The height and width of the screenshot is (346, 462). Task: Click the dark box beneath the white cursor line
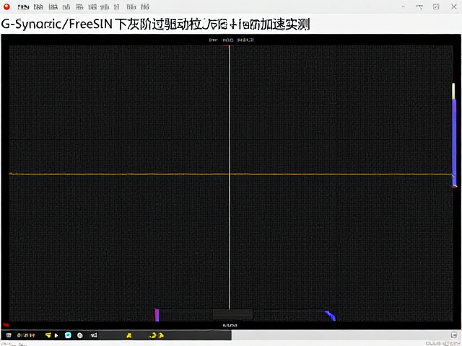click(x=232, y=314)
